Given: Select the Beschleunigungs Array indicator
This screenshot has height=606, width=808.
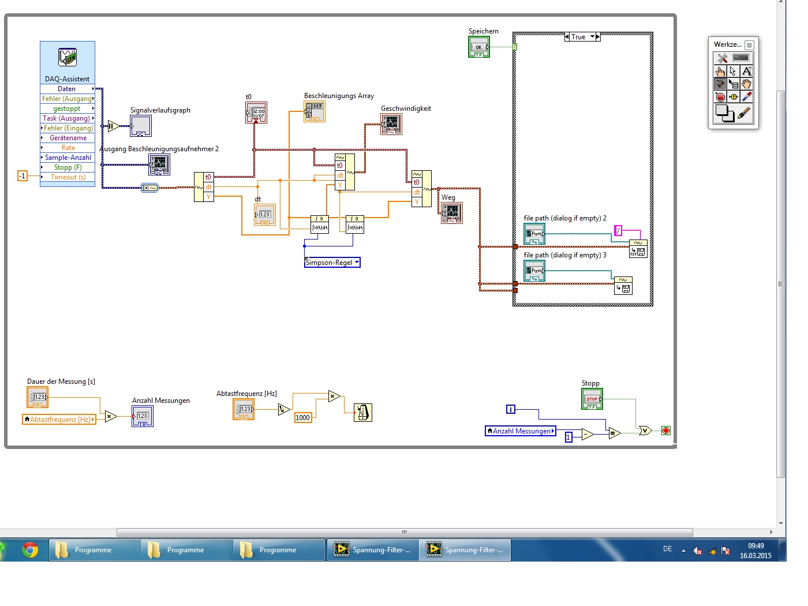Looking at the screenshot, I should [x=315, y=111].
